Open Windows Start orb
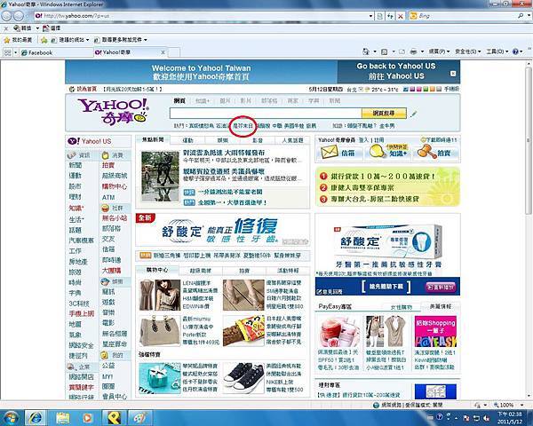 10,417
